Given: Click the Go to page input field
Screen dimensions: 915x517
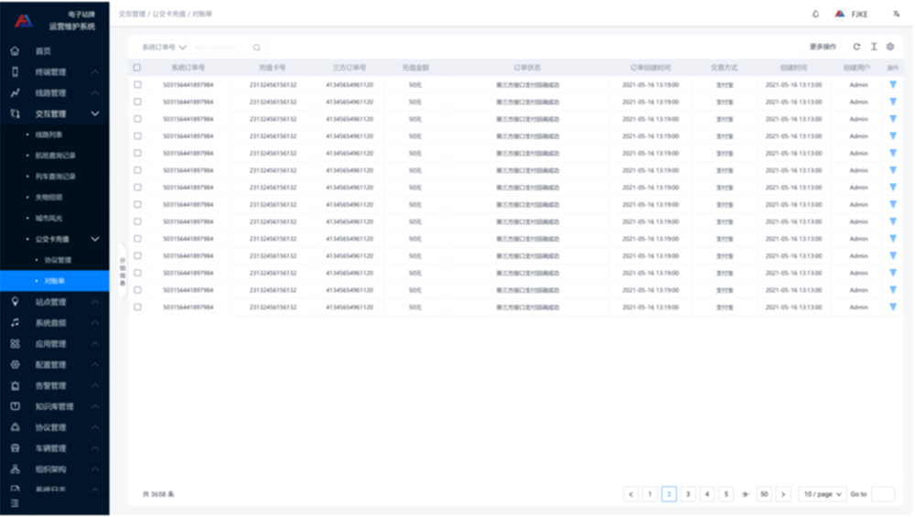Looking at the screenshot, I should pyautogui.click(x=883, y=494).
